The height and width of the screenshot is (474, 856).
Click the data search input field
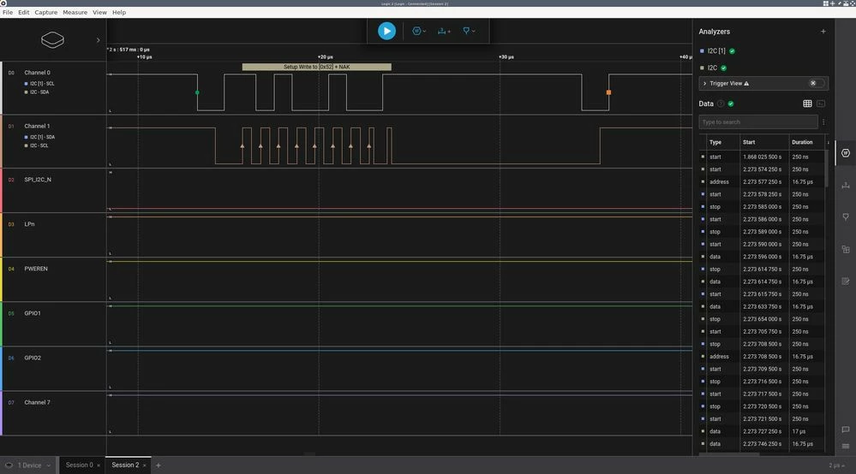pos(758,122)
